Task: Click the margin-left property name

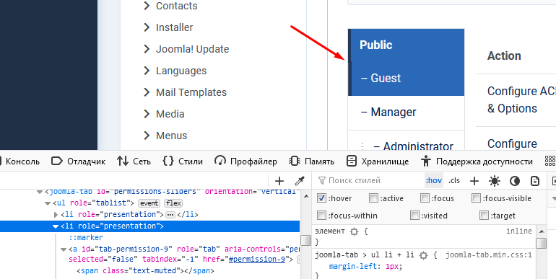Action: click(355, 266)
